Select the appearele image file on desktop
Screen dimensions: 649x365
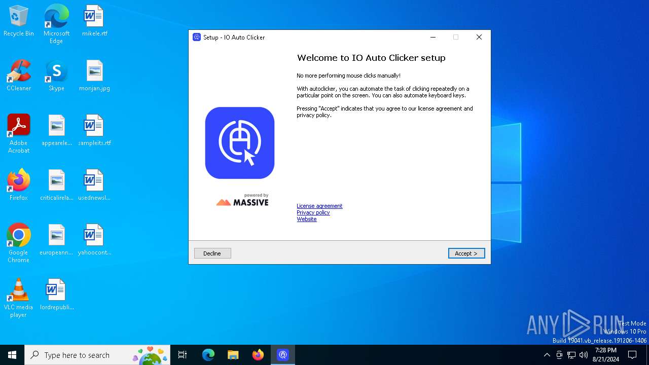(x=56, y=131)
